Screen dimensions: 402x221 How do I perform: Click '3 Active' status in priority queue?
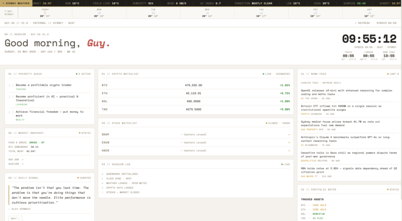tap(83, 74)
